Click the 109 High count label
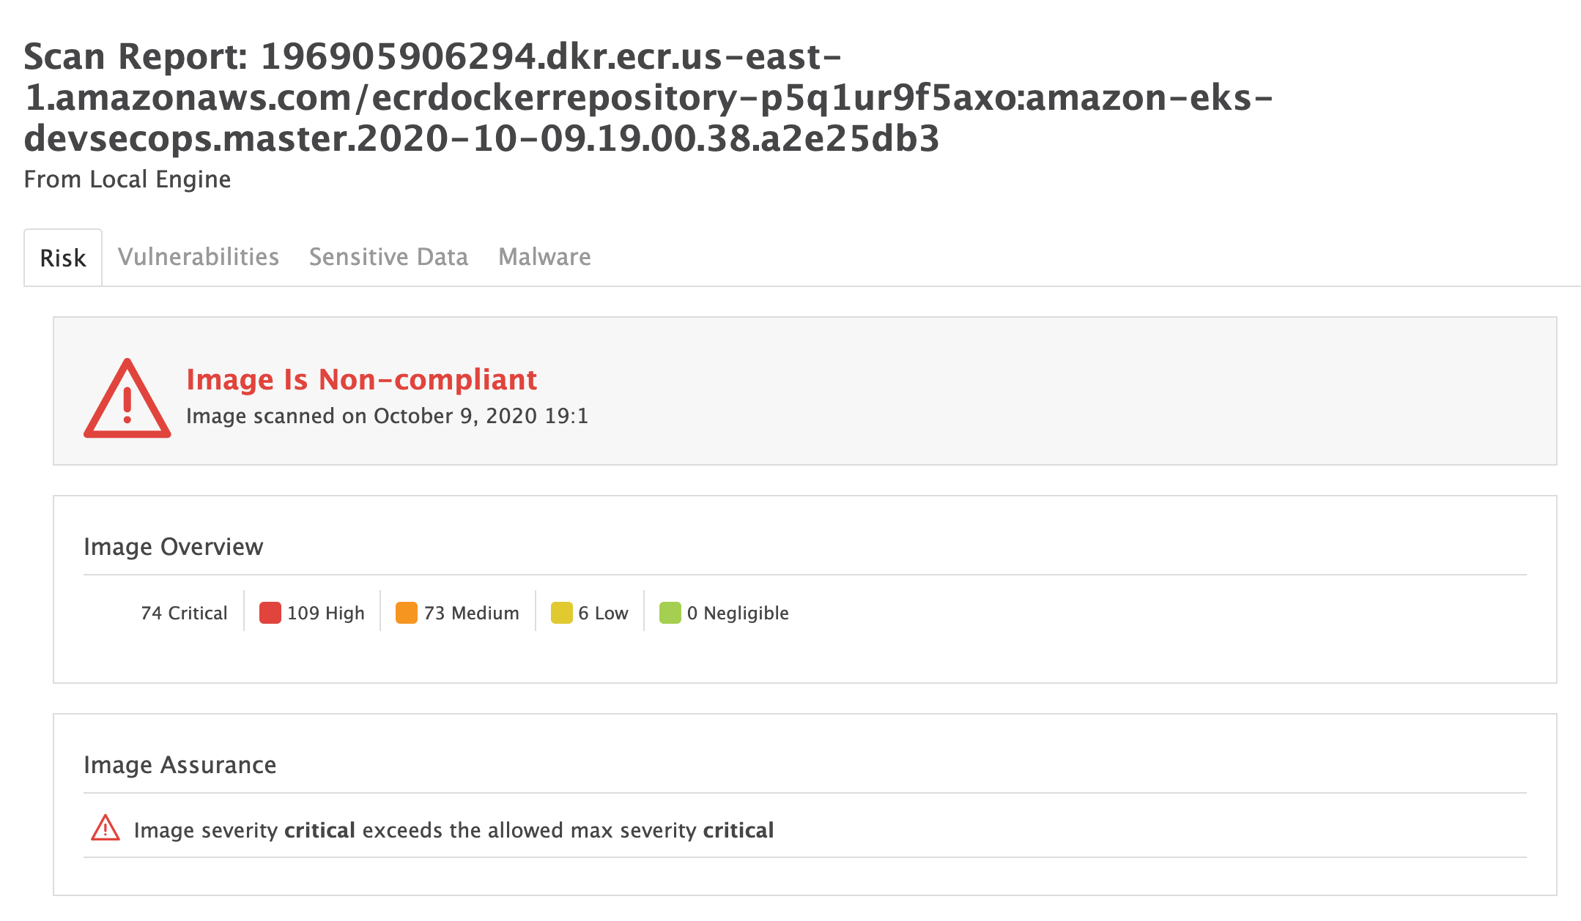 coord(326,613)
